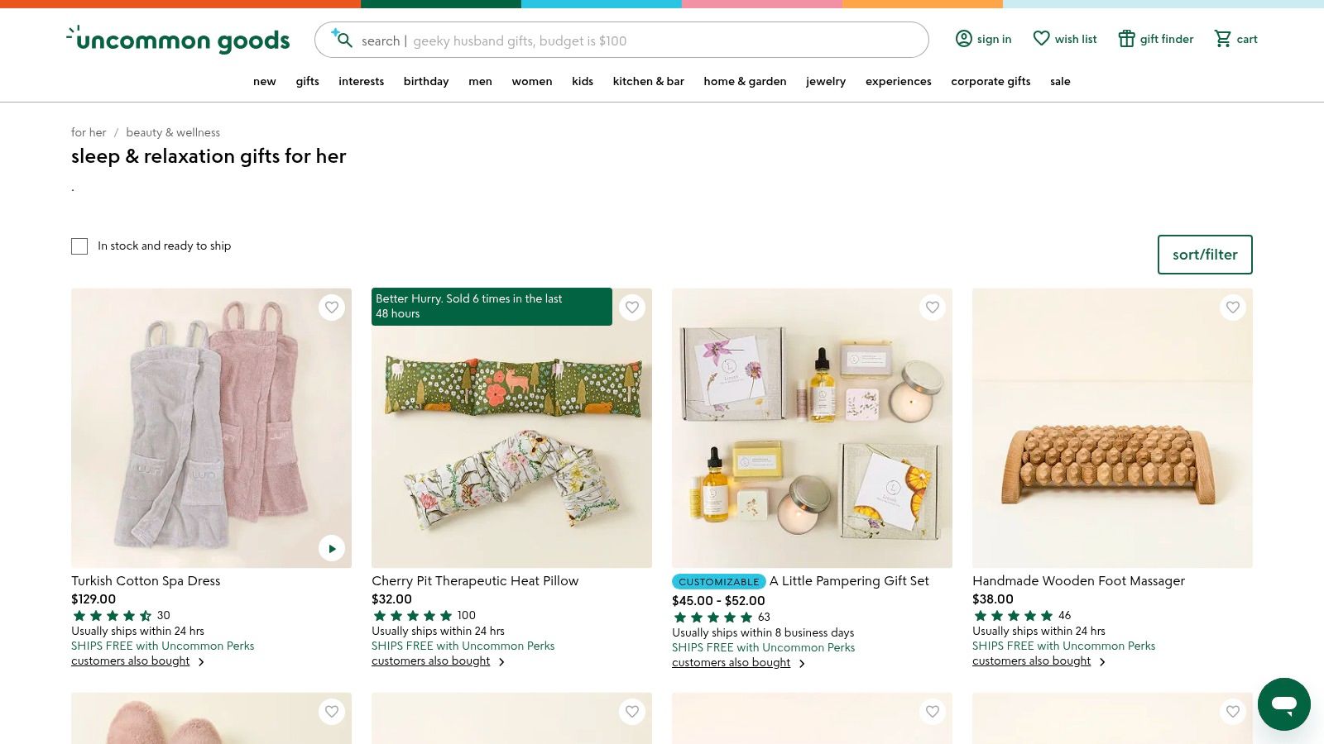Image resolution: width=1324 pixels, height=744 pixels.
Task: Expand customers also bought under Pampering Gift Set
Action: [739, 663]
